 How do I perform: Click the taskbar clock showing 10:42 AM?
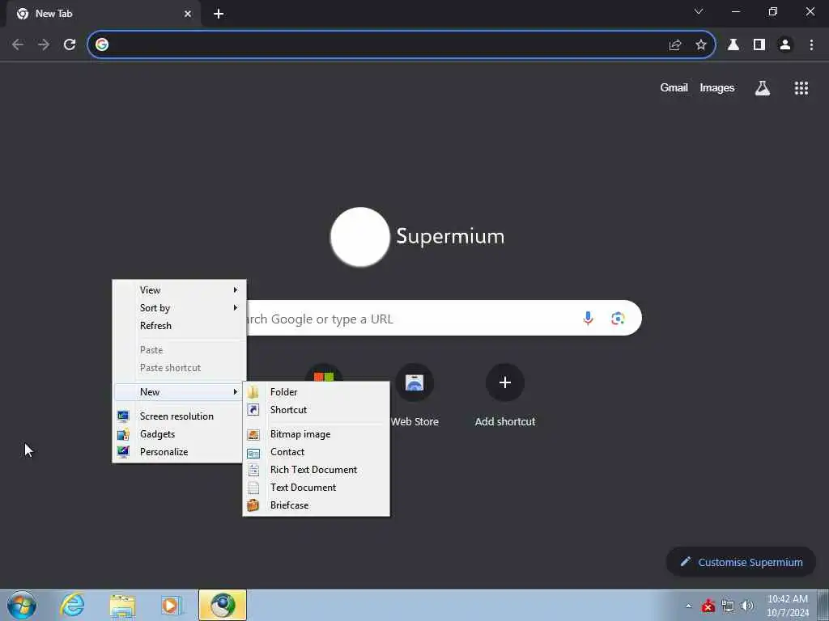(787, 606)
